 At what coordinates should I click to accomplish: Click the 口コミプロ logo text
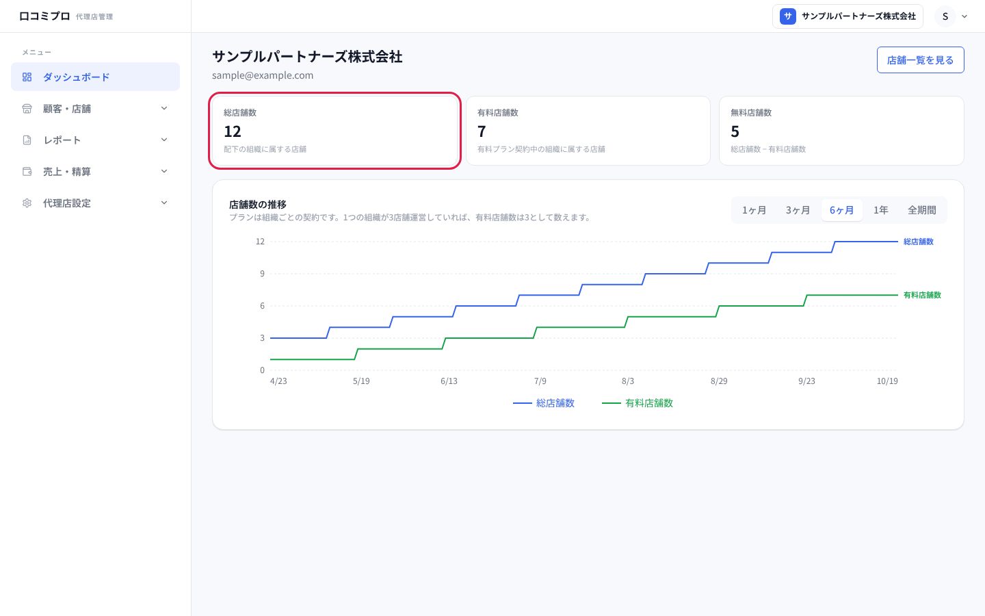pos(44,16)
